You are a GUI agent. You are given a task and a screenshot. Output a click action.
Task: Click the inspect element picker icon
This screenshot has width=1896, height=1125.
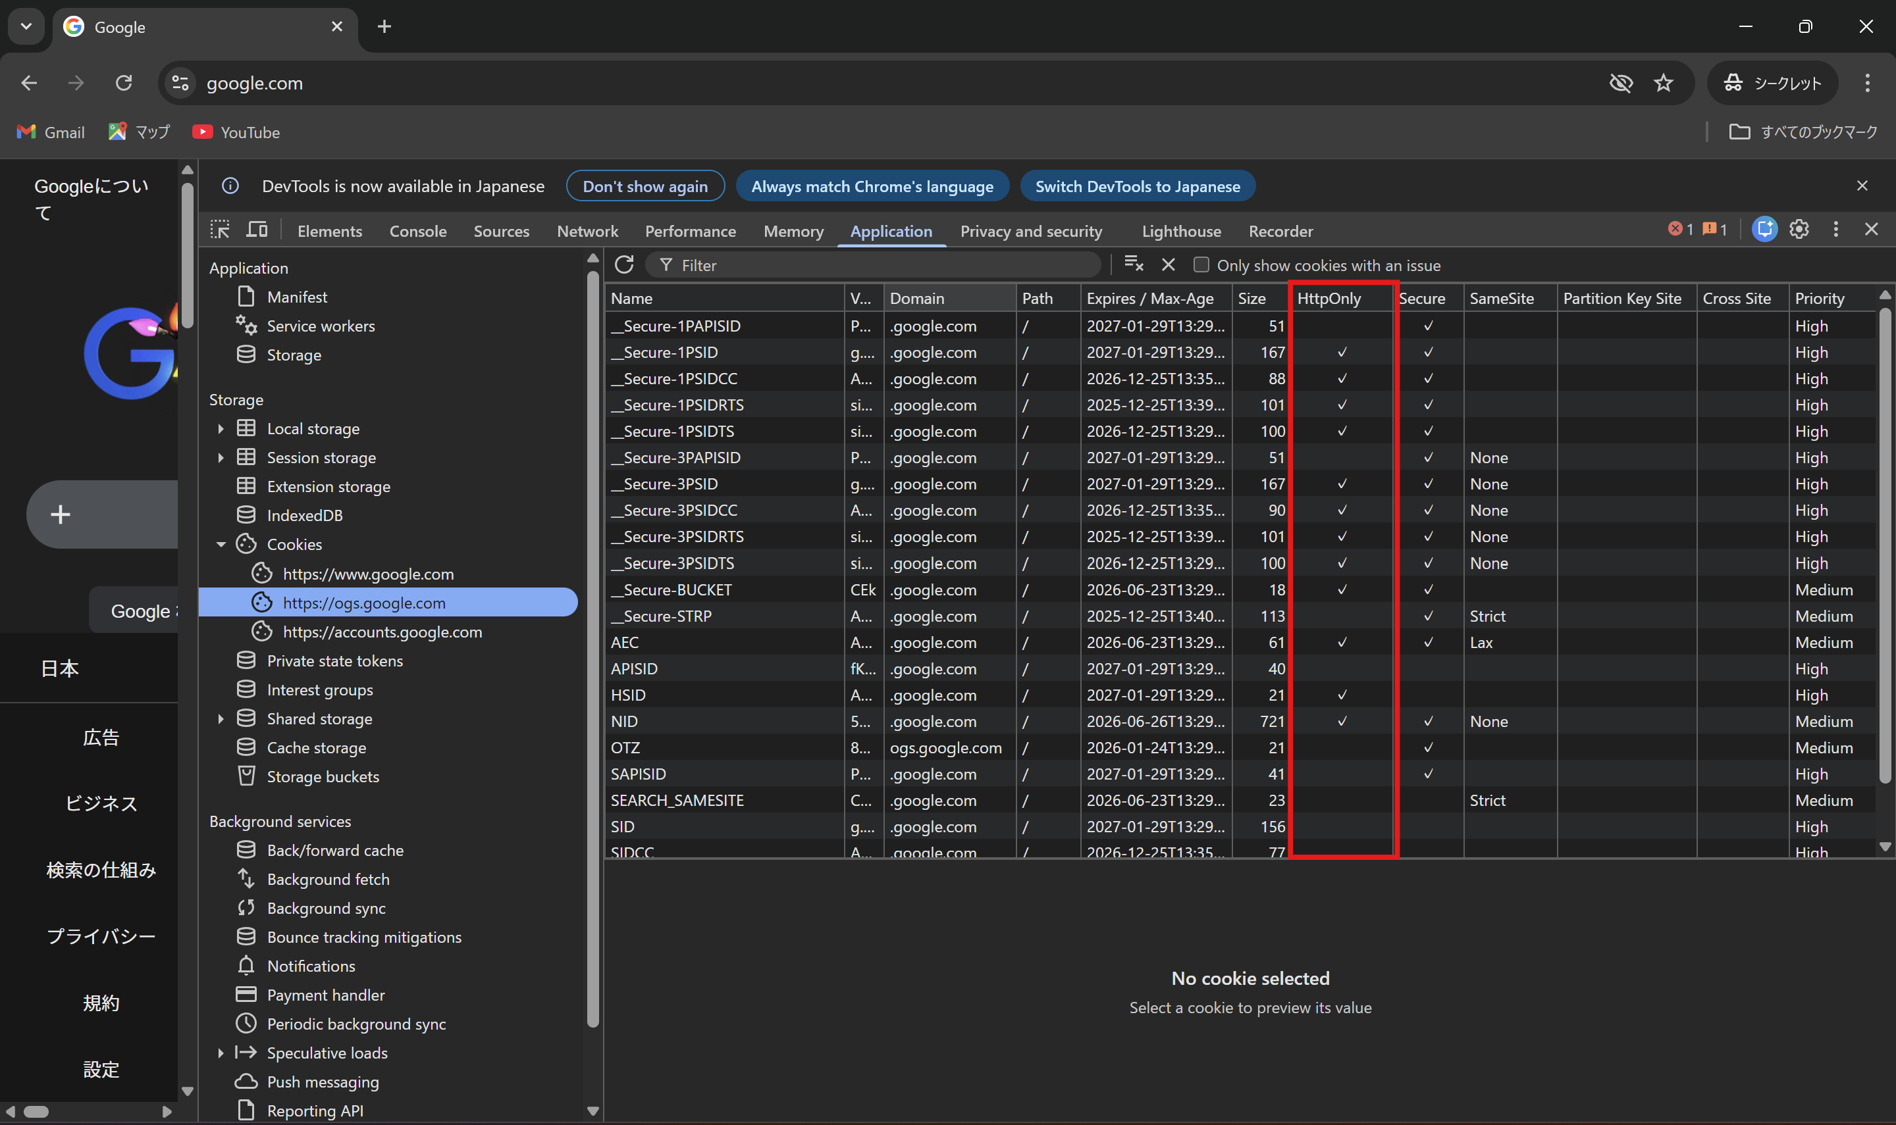coord(220,230)
